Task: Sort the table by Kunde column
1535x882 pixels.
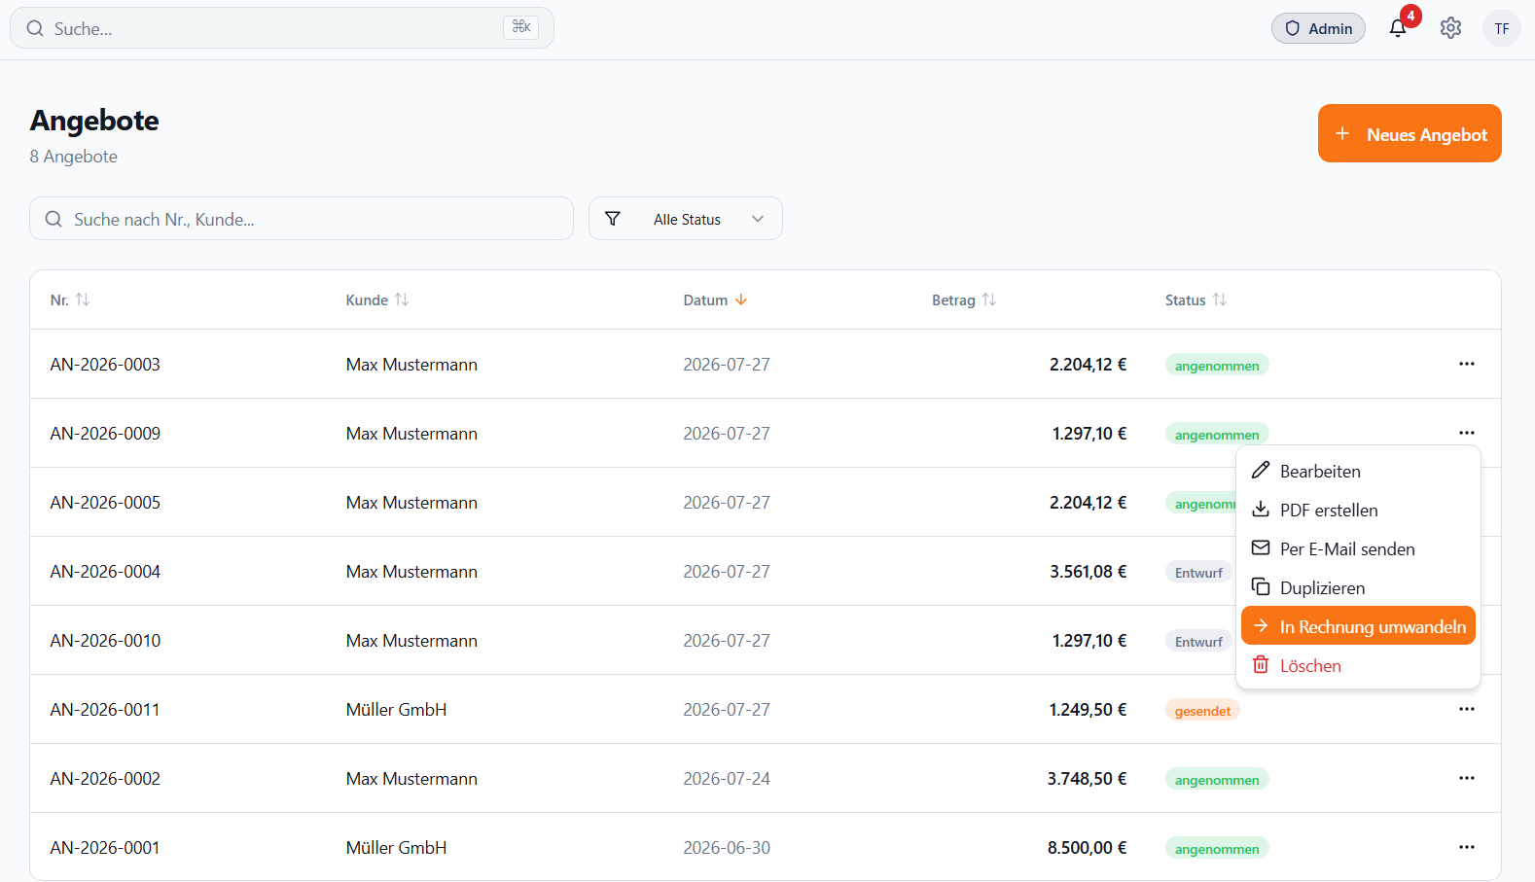Action: click(x=377, y=300)
